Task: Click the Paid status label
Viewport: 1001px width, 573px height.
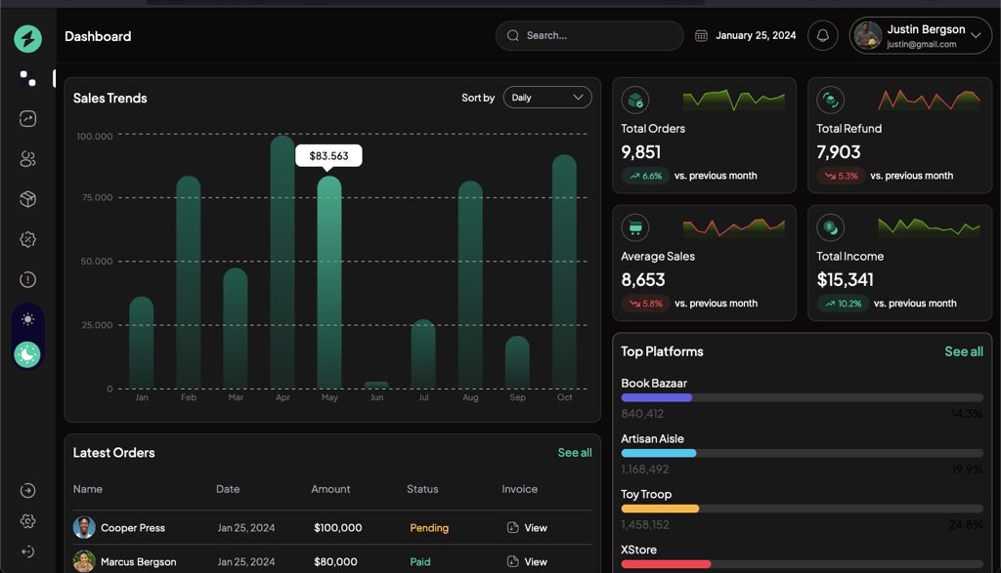Action: click(x=420, y=561)
